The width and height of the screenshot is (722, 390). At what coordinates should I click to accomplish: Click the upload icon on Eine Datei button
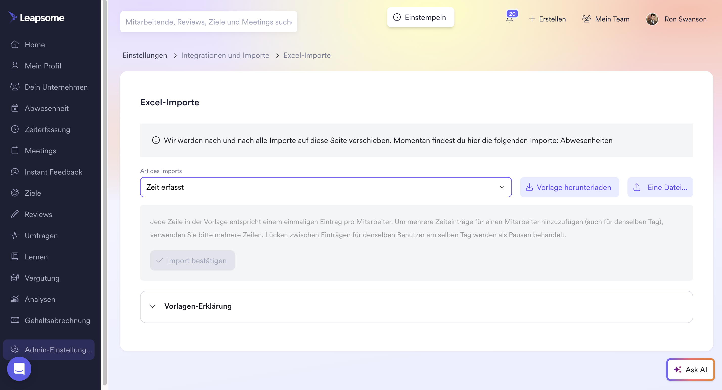(x=637, y=187)
